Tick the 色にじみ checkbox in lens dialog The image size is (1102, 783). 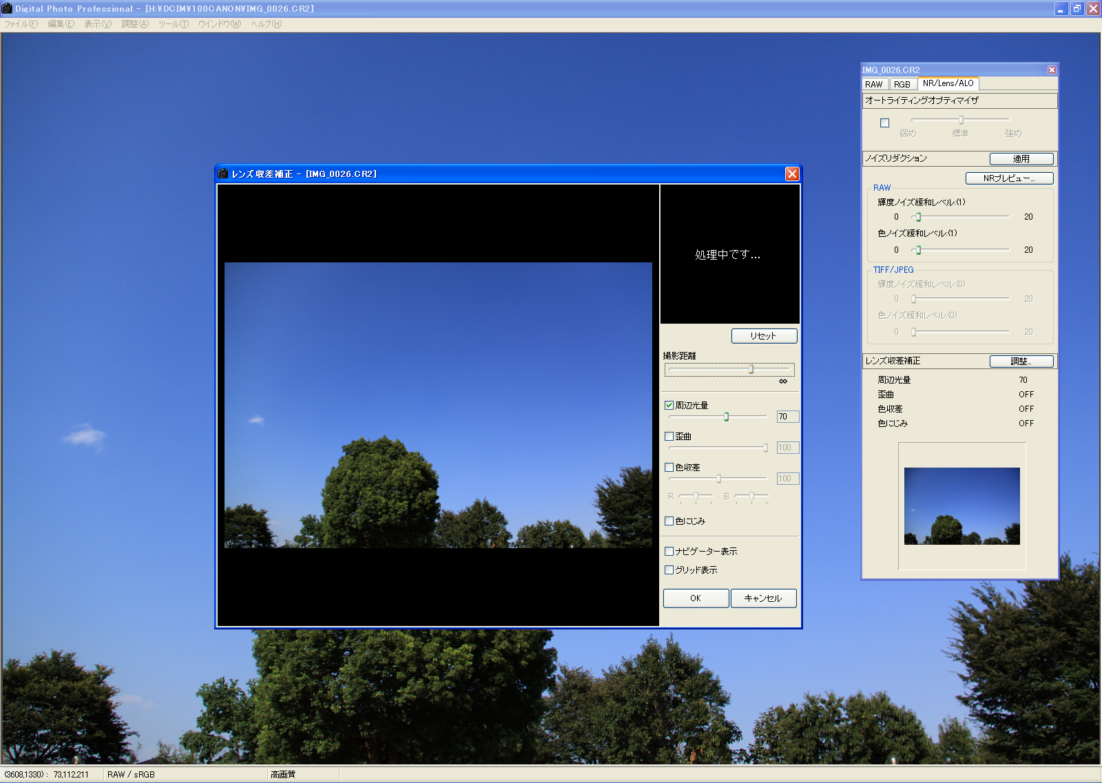coord(669,521)
